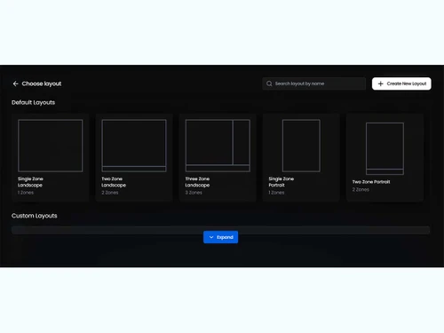
Task: Create a new layout with the white button
Action: [401, 83]
